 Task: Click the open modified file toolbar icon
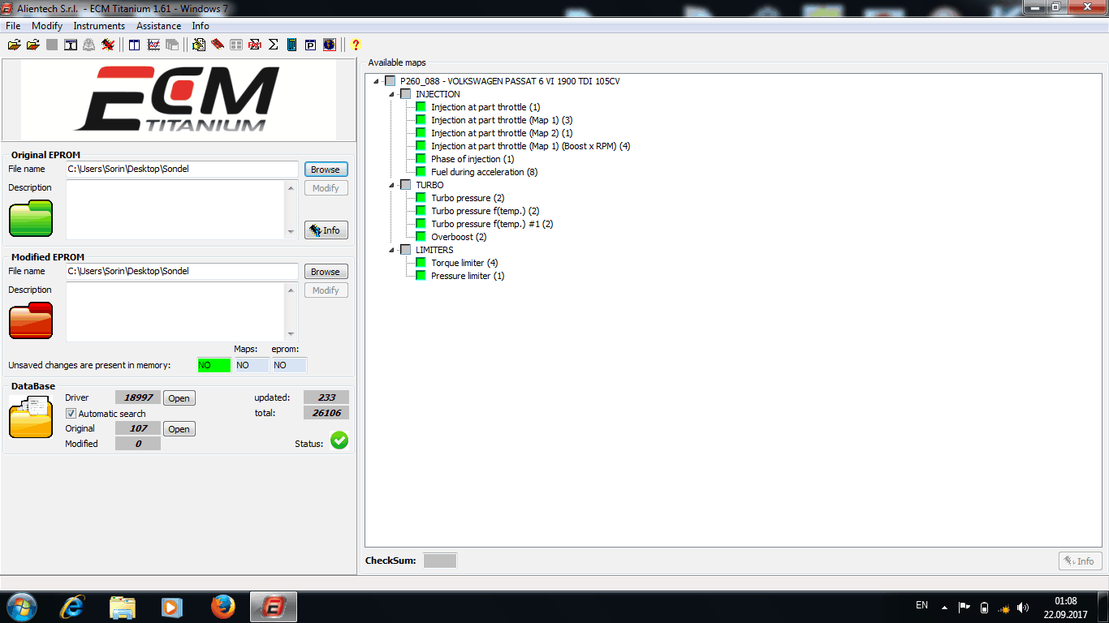click(x=32, y=45)
